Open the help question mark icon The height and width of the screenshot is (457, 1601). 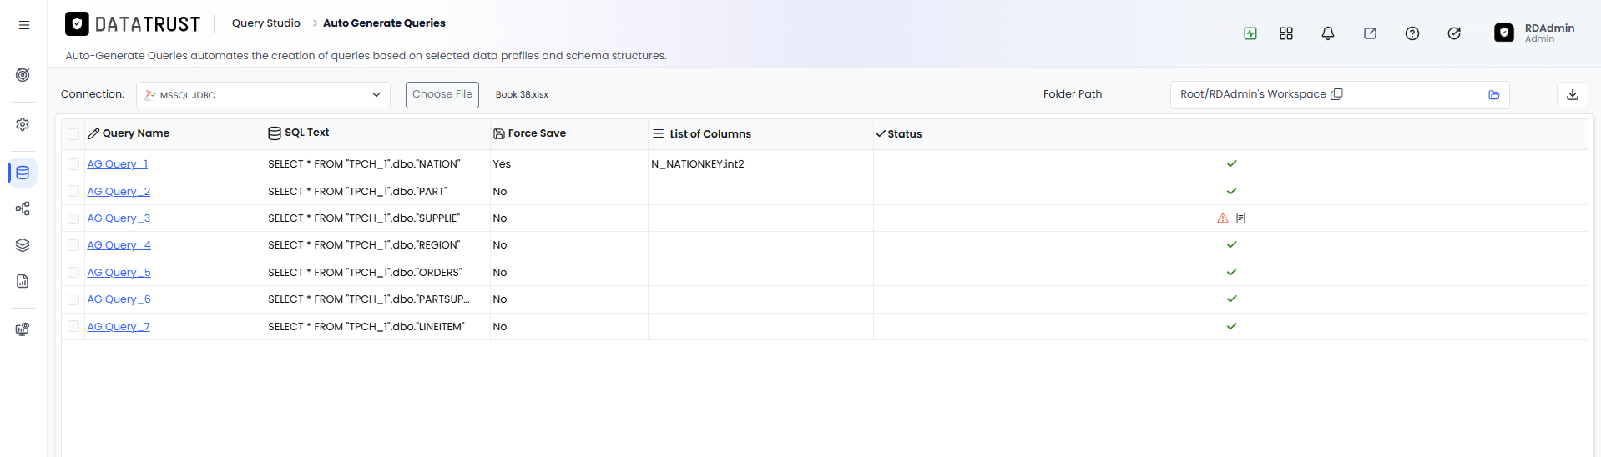click(1412, 33)
